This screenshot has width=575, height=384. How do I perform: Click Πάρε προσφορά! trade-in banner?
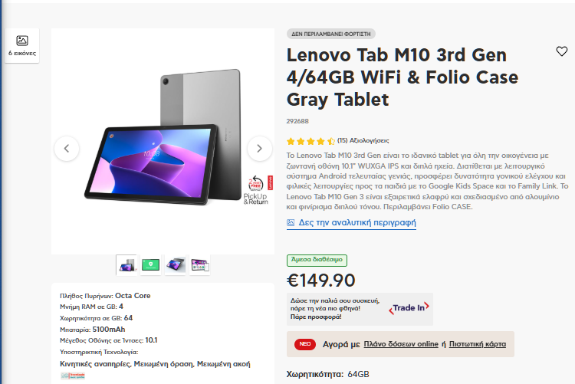(316, 317)
